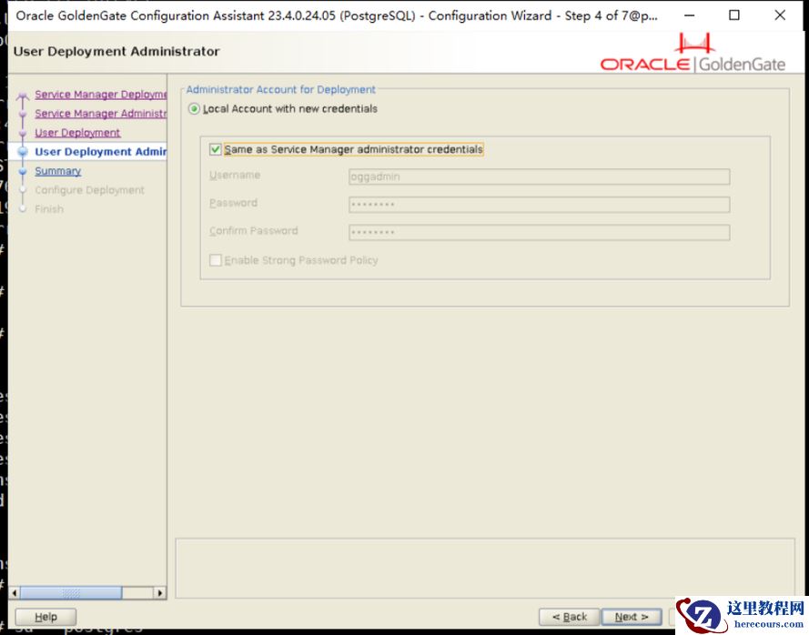Image resolution: width=809 pixels, height=635 pixels.
Task: Select Local Account with new credentials radio
Action: tap(194, 109)
